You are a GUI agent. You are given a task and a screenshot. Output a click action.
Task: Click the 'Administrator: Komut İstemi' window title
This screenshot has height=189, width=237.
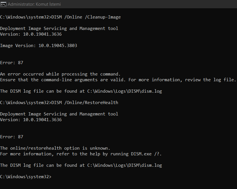pyautogui.click(x=34, y=4)
